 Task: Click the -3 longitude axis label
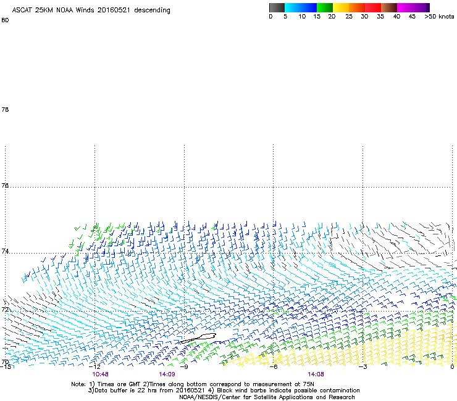[x=363, y=367]
